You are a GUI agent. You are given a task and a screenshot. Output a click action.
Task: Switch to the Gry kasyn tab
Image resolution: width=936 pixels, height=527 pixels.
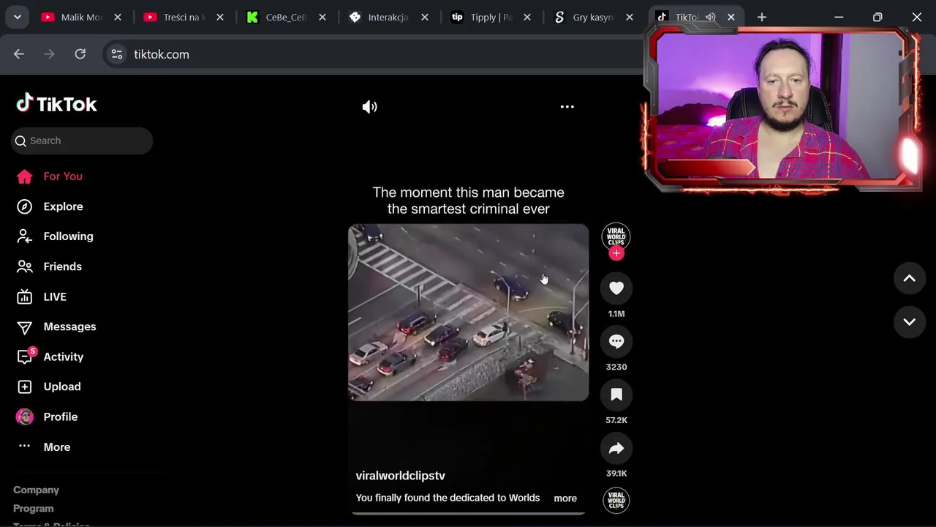point(592,17)
